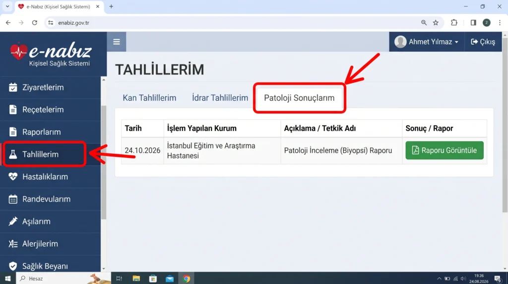The height and width of the screenshot is (284, 508).
Task: Open Task View on taskbar
Action: [x=119, y=279]
